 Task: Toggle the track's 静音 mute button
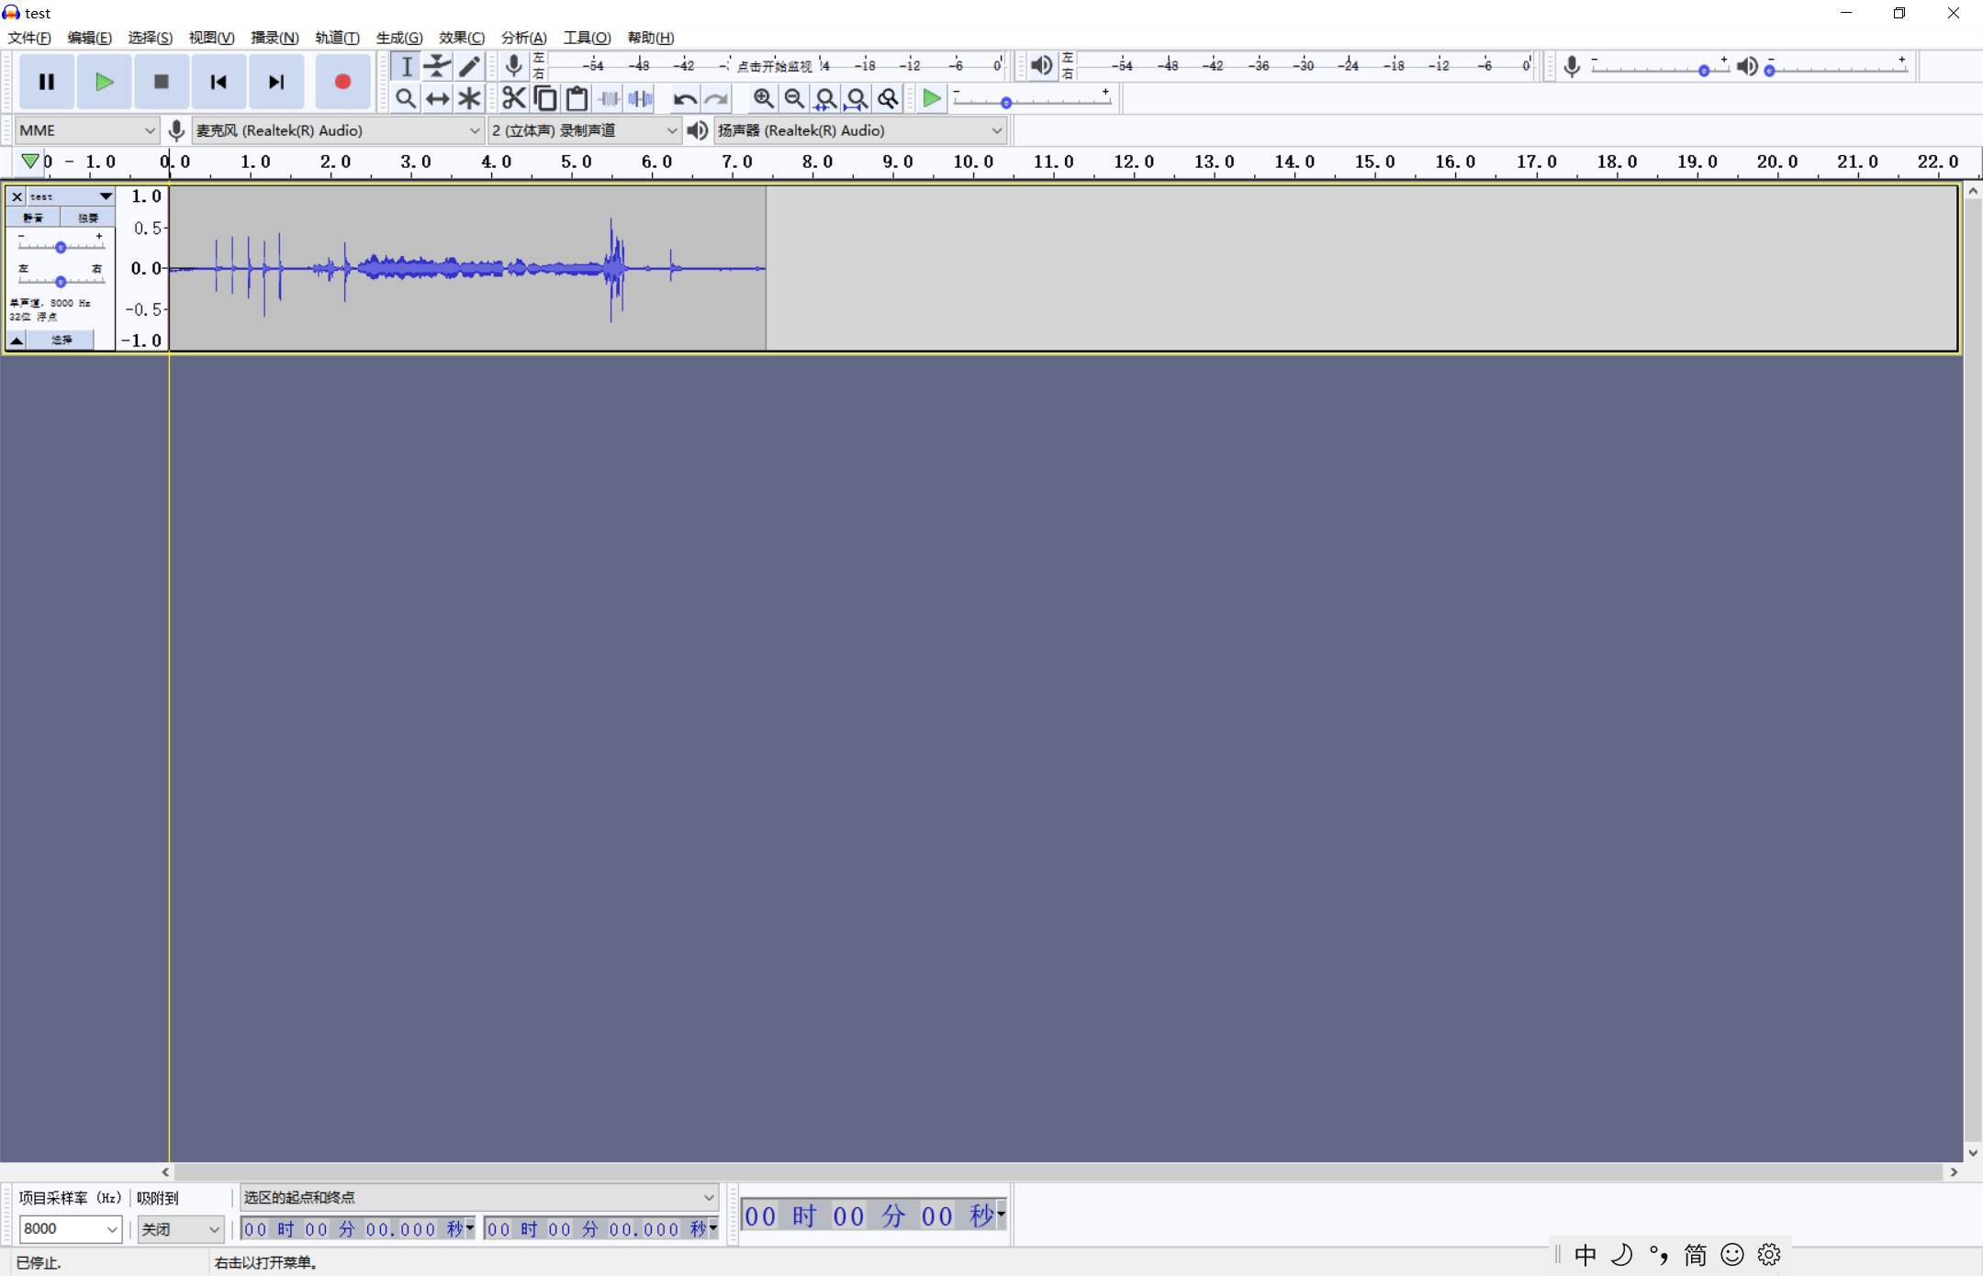(33, 218)
